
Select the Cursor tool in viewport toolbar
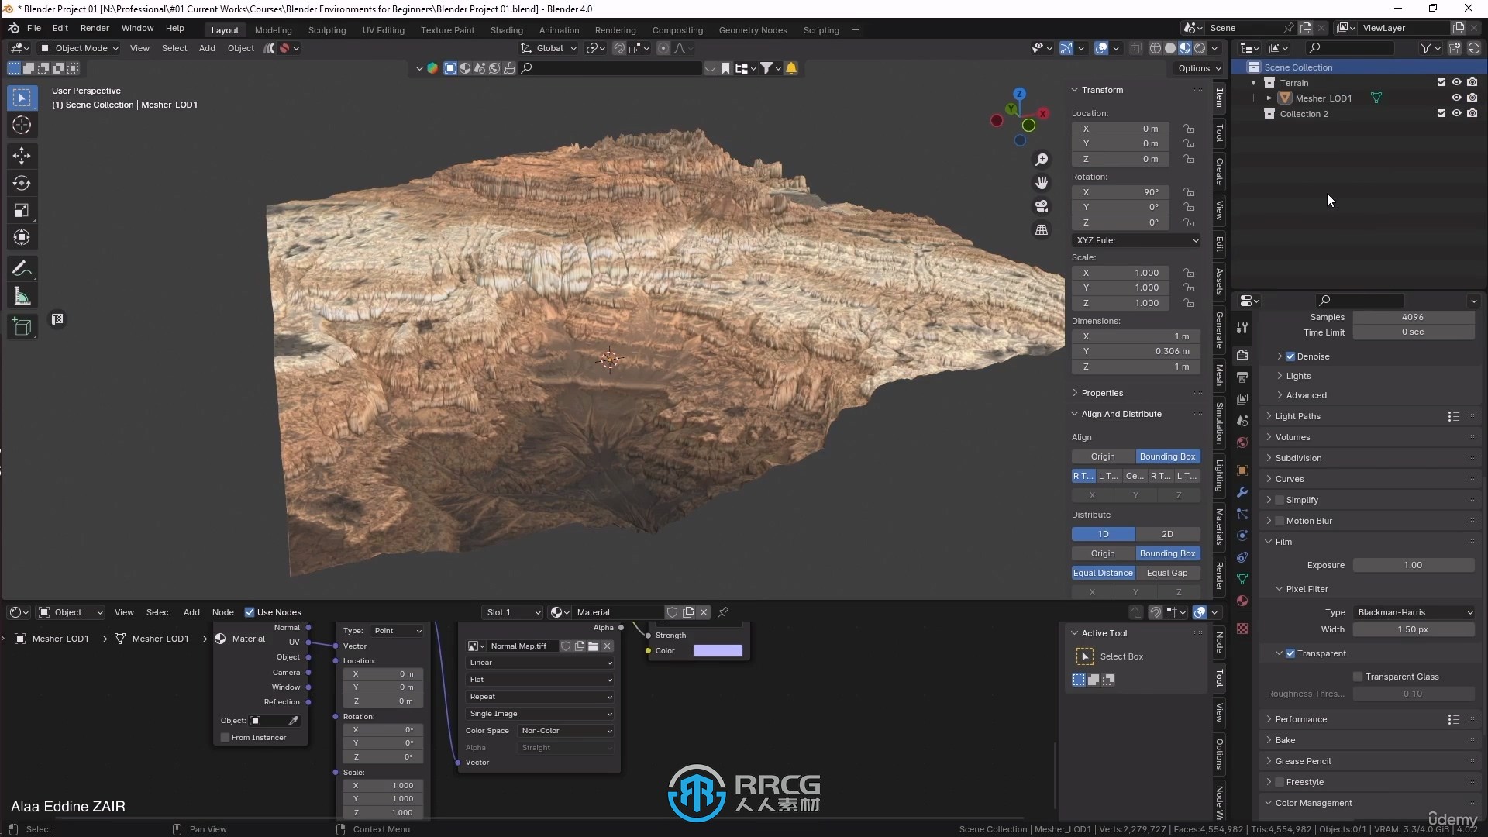tap(22, 125)
